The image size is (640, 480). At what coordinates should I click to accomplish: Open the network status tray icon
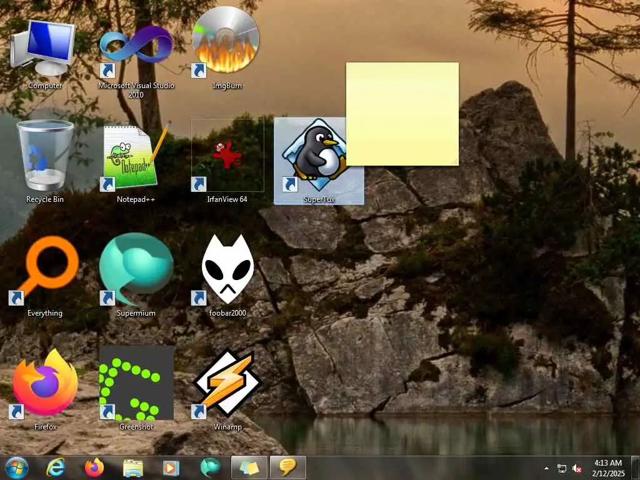[x=562, y=469]
